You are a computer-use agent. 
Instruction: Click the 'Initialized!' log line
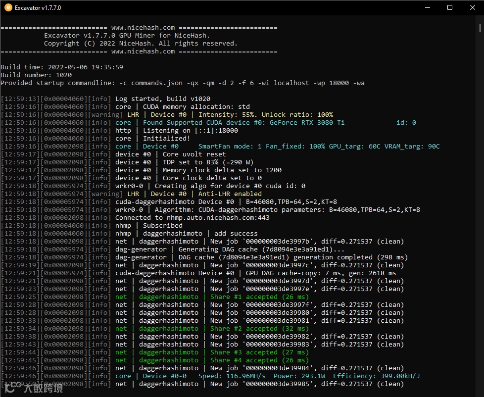pos(96,139)
